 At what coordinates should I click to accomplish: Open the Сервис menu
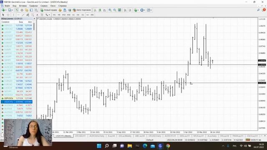point(44,6)
